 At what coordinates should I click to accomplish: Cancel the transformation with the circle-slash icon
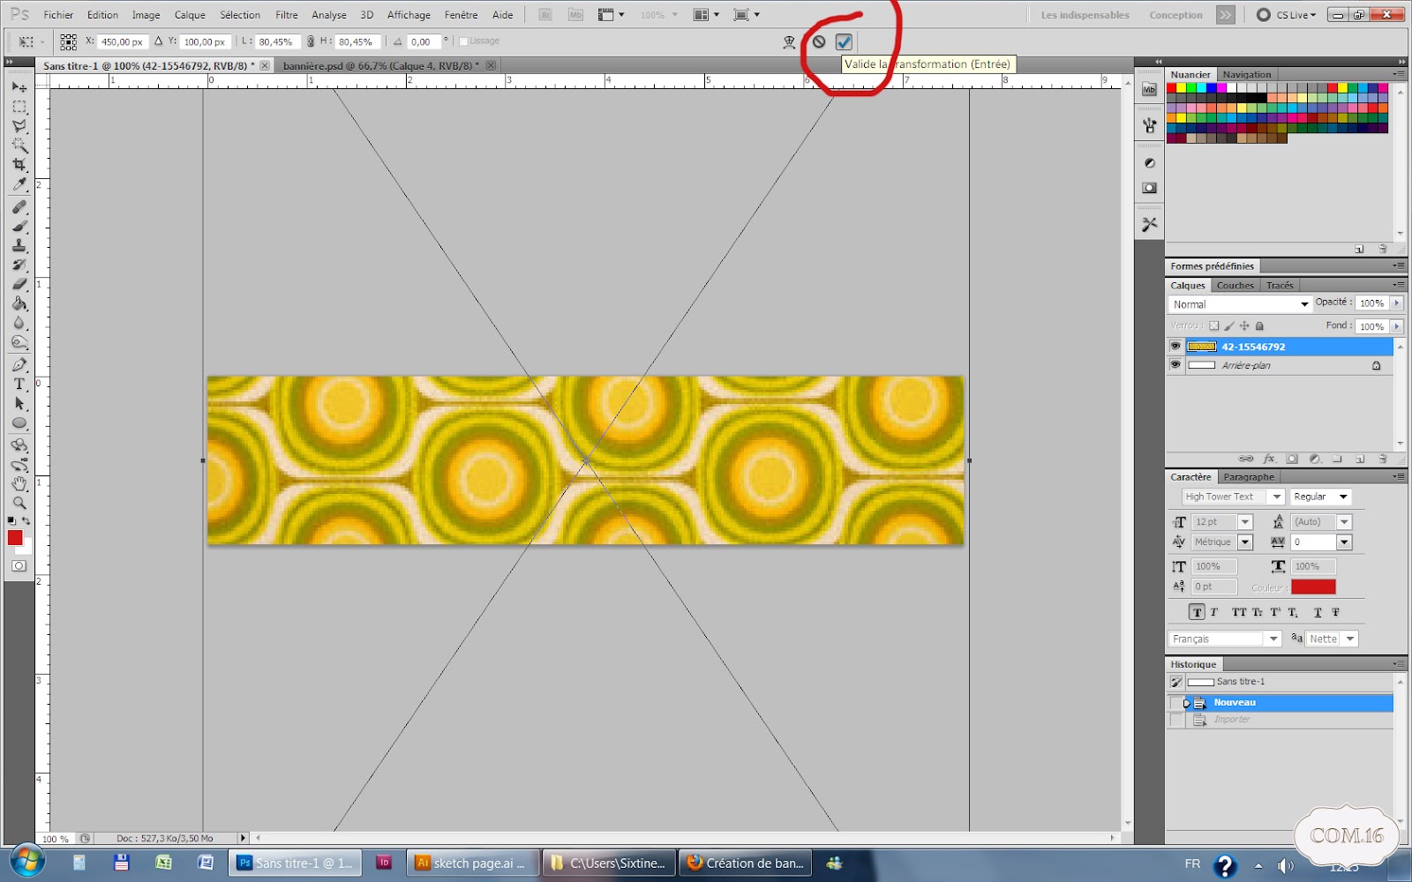point(819,41)
